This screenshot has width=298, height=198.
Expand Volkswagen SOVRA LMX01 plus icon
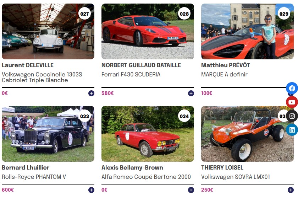[291, 190]
